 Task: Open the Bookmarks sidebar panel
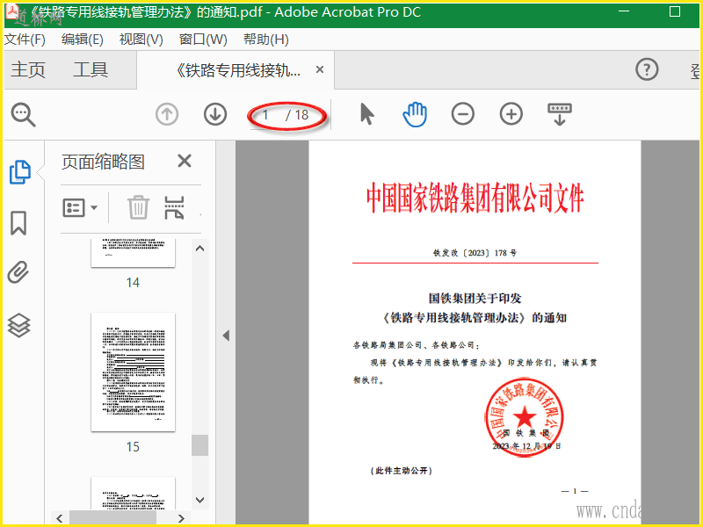point(18,223)
